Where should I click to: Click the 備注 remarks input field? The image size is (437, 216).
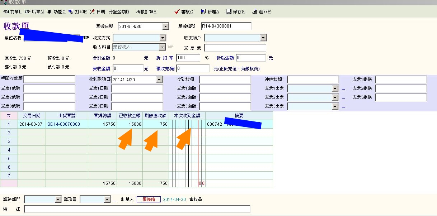(137, 209)
